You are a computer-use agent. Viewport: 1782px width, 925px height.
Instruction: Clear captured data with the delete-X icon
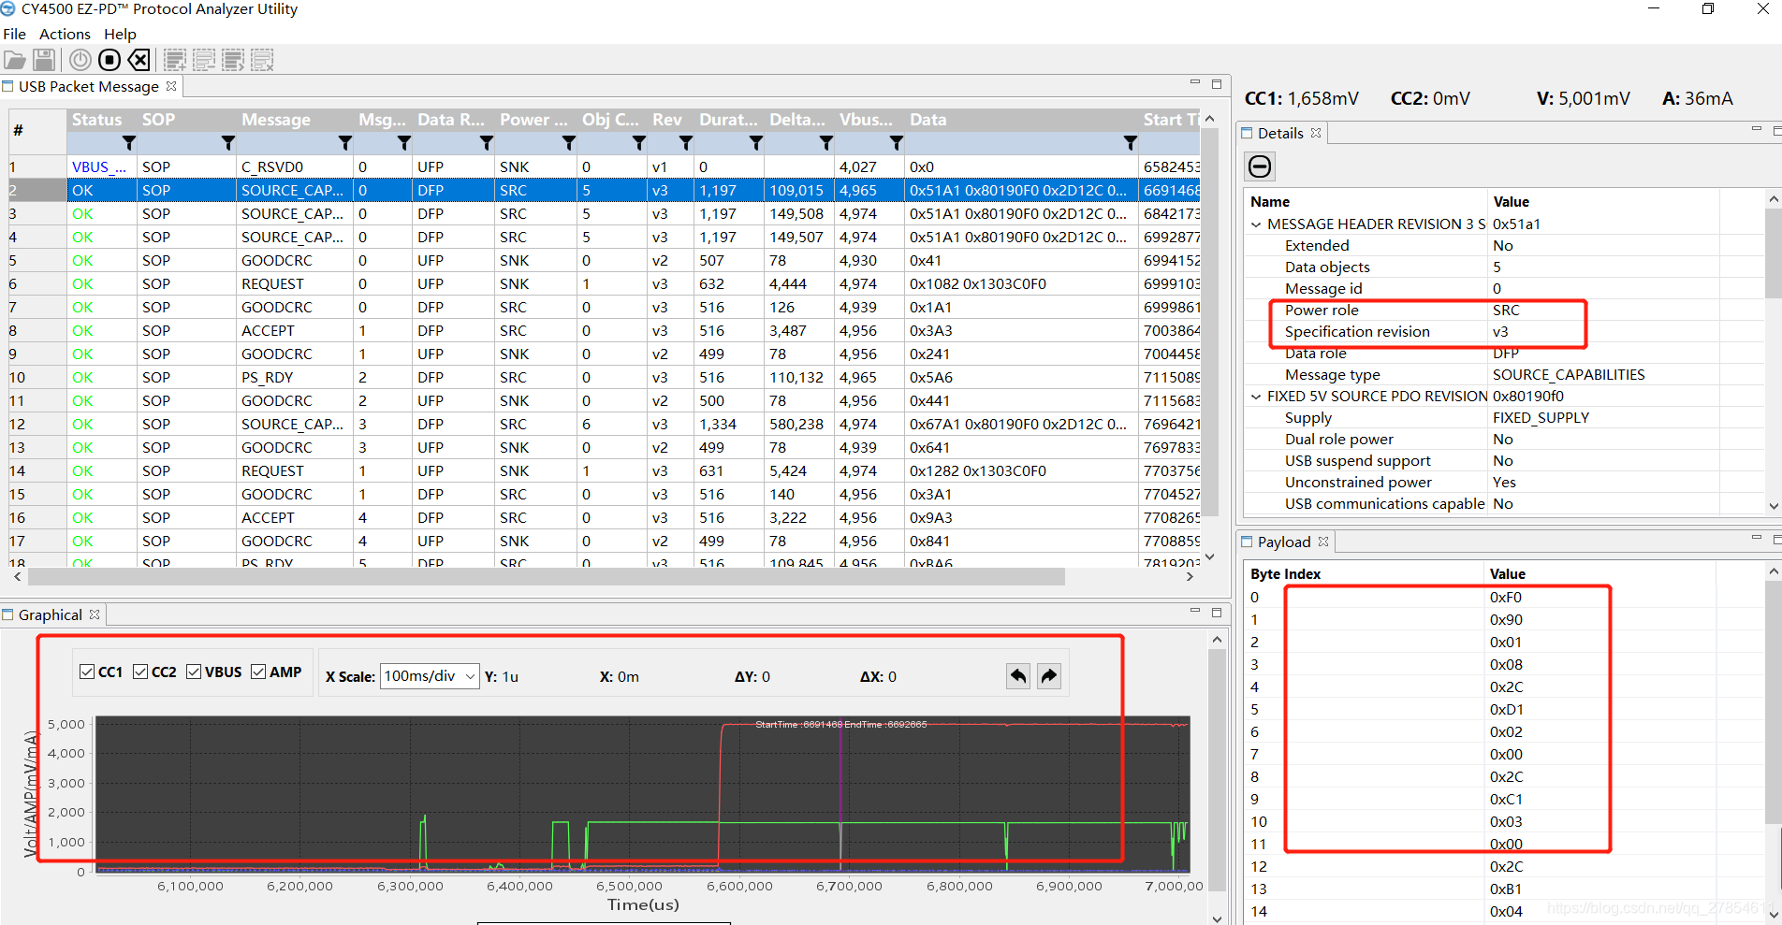(139, 61)
